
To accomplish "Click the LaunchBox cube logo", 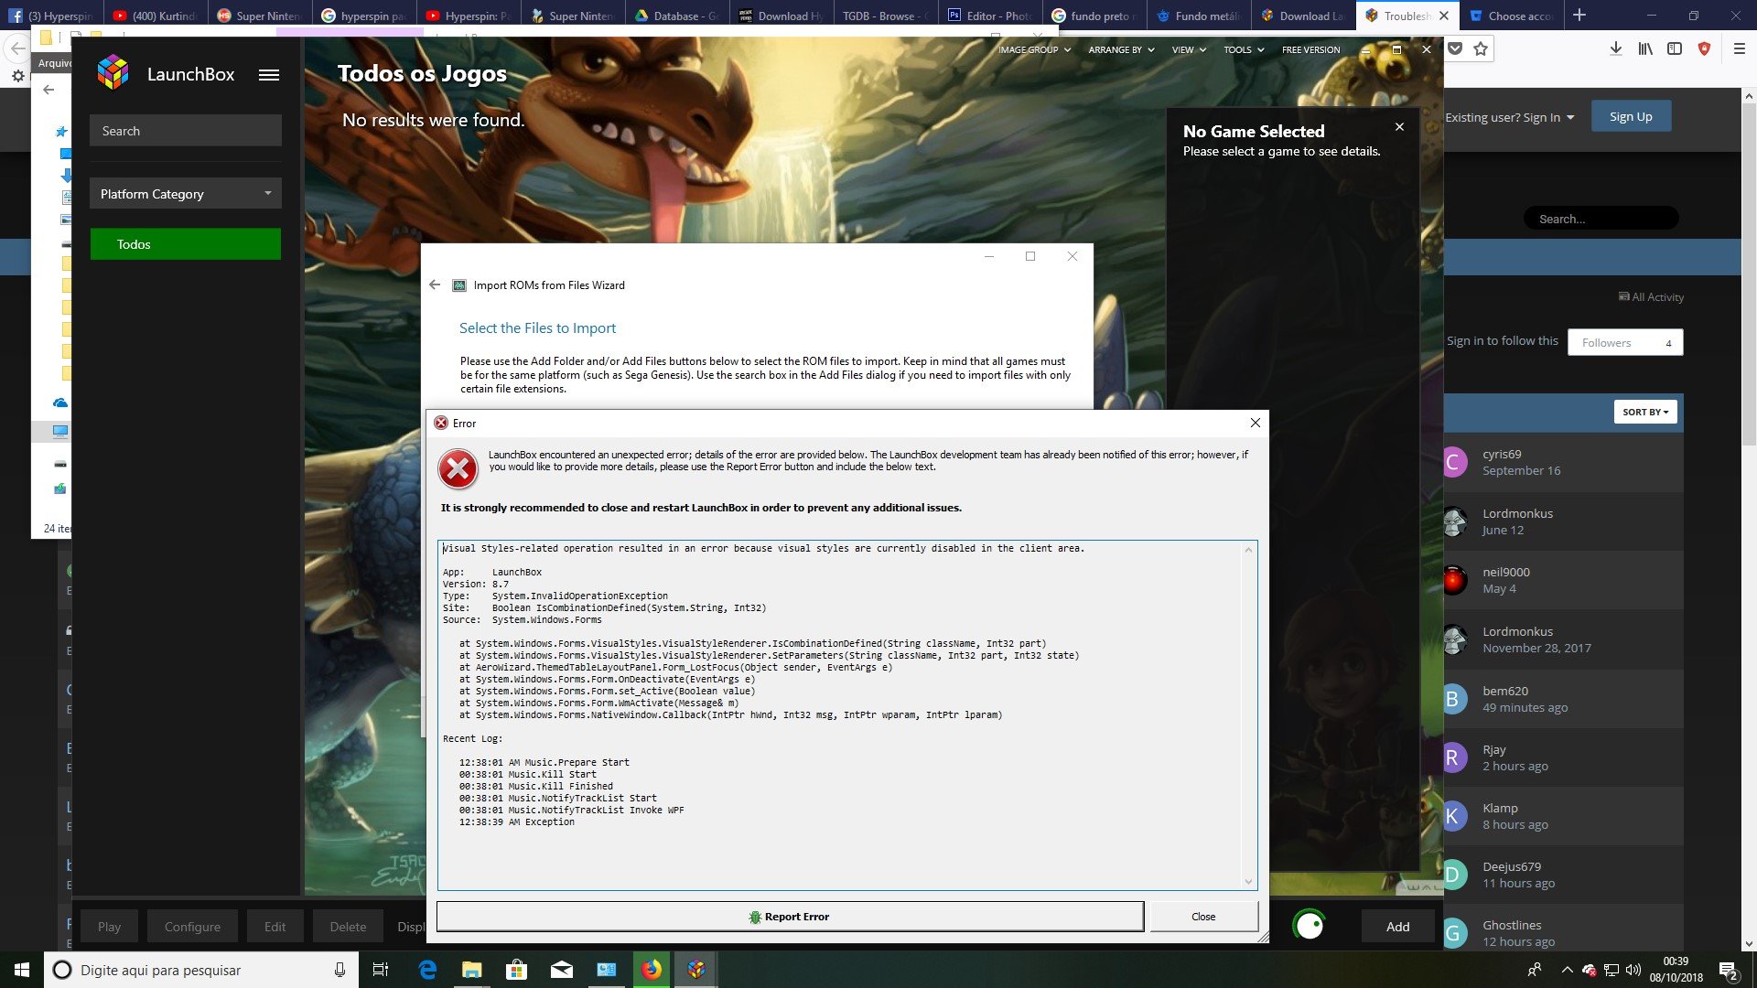I will (113, 73).
